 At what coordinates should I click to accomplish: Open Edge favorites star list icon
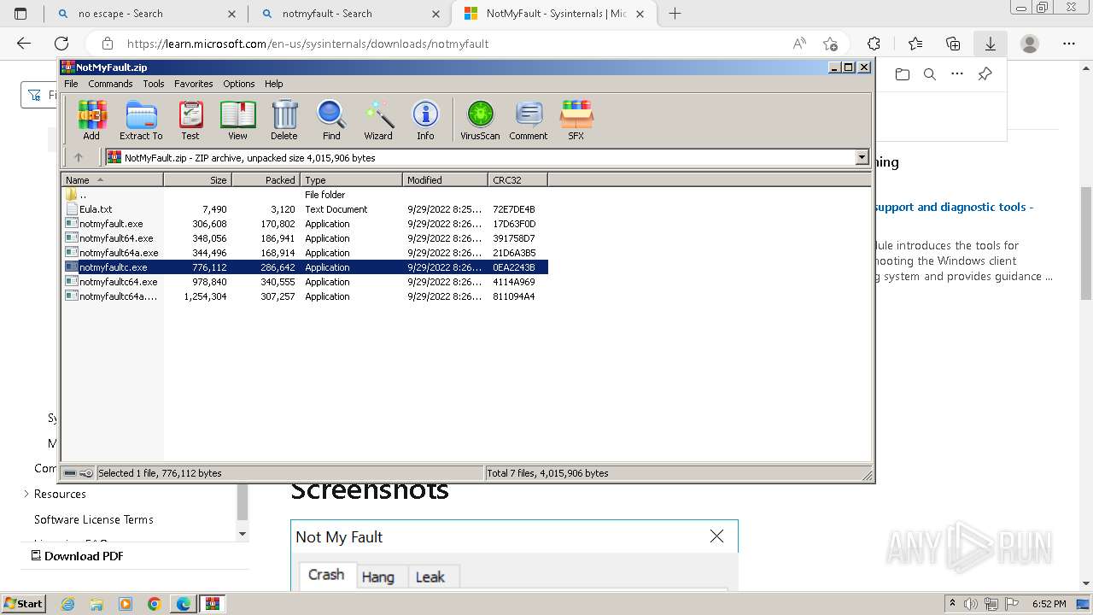(915, 44)
